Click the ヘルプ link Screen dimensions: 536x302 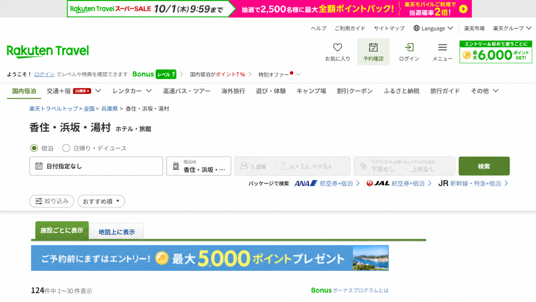(x=319, y=28)
